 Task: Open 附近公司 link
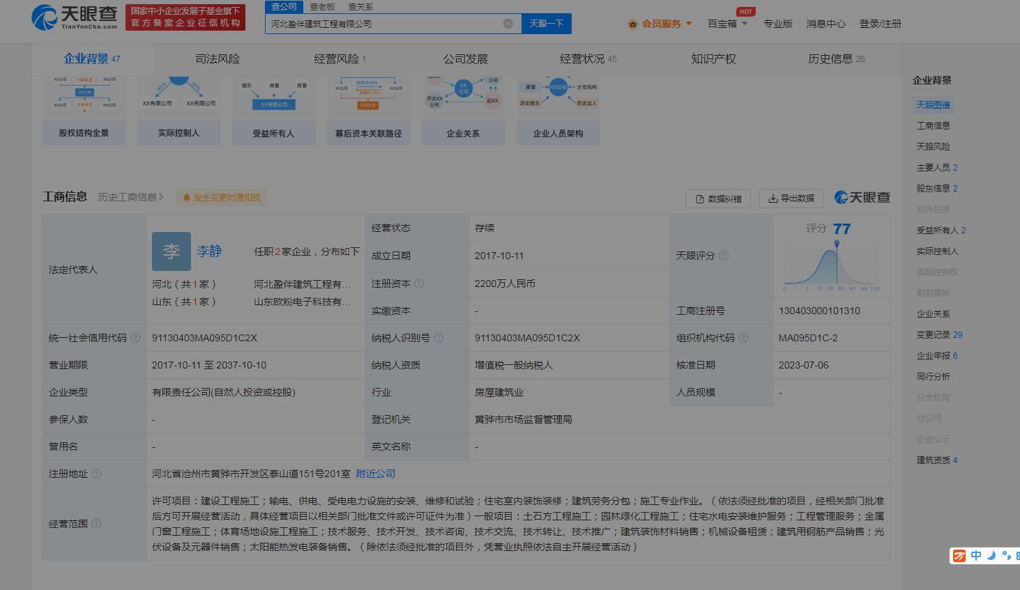click(x=376, y=474)
